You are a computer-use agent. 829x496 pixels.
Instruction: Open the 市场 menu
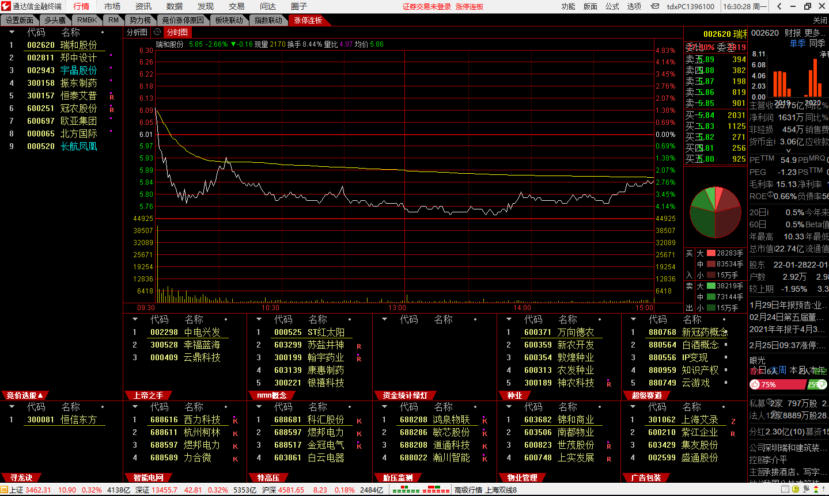112,6
